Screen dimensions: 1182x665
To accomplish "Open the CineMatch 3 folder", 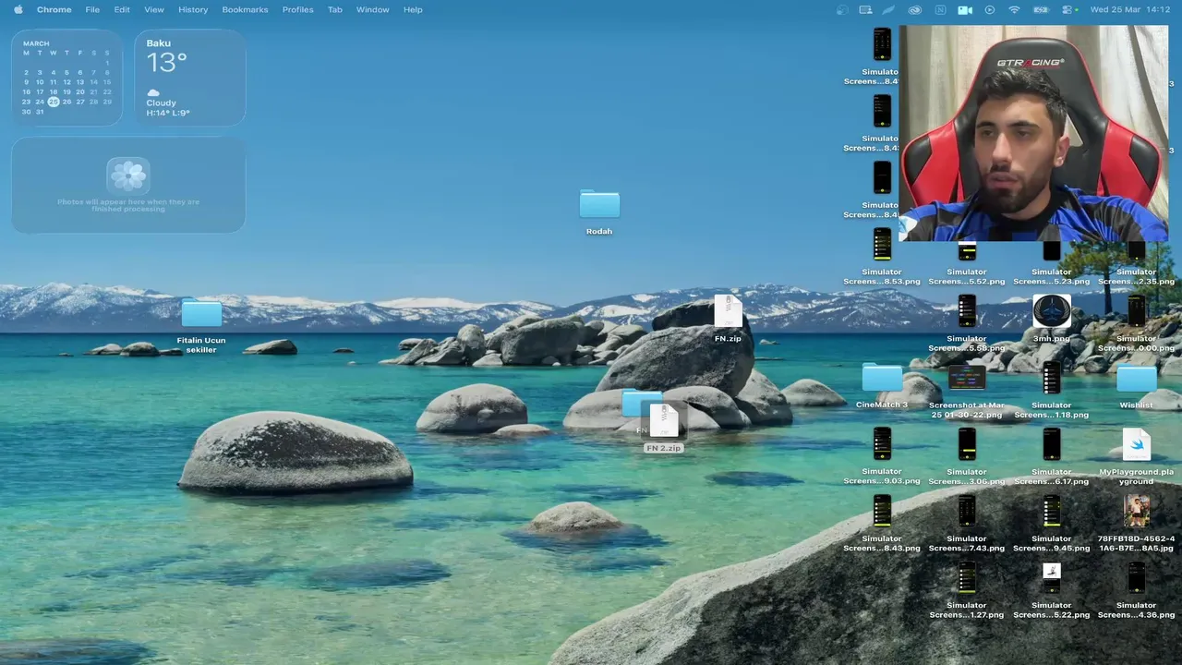I will (882, 377).
